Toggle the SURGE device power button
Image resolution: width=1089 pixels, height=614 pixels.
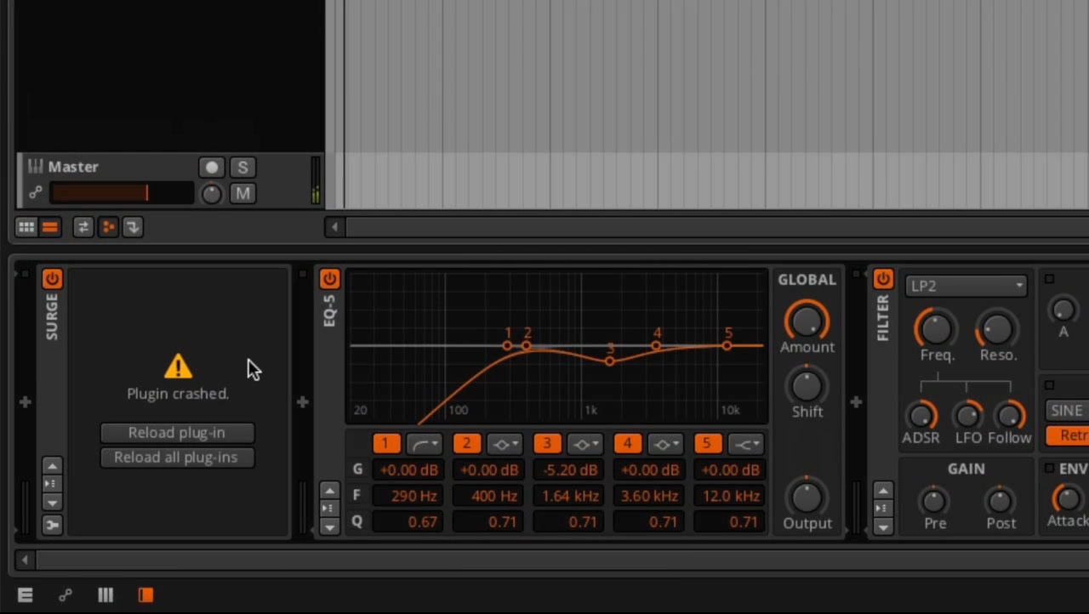point(52,279)
